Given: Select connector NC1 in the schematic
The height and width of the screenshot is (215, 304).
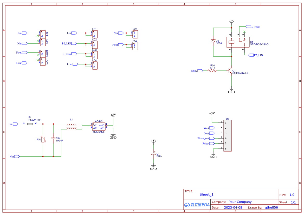Looking at the screenshot, I should coord(135,34).
